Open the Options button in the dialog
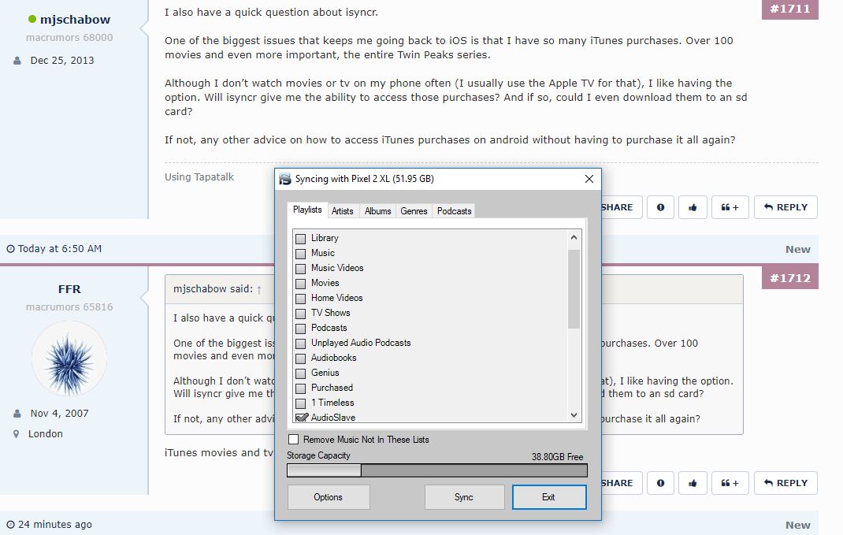This screenshot has width=843, height=535. click(329, 497)
